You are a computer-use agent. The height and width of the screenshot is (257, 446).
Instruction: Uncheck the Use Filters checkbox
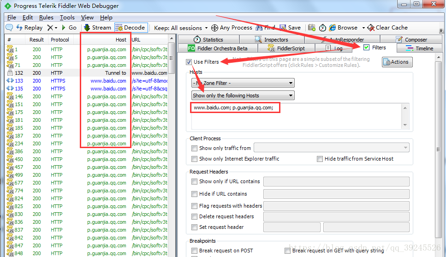(x=189, y=62)
